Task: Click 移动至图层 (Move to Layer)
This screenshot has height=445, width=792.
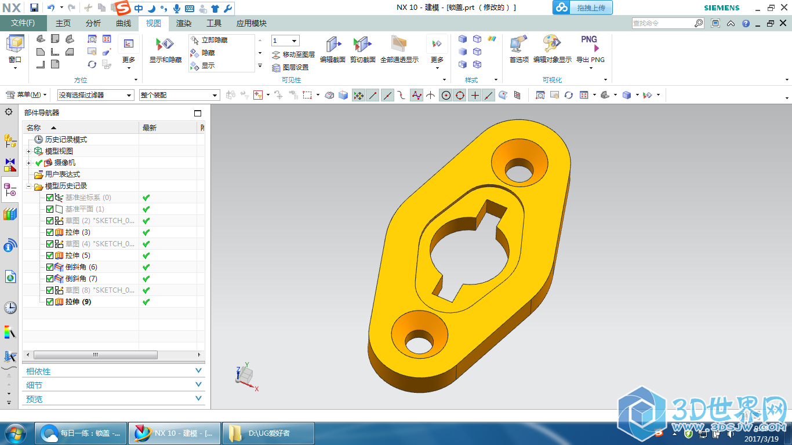Action: click(293, 54)
